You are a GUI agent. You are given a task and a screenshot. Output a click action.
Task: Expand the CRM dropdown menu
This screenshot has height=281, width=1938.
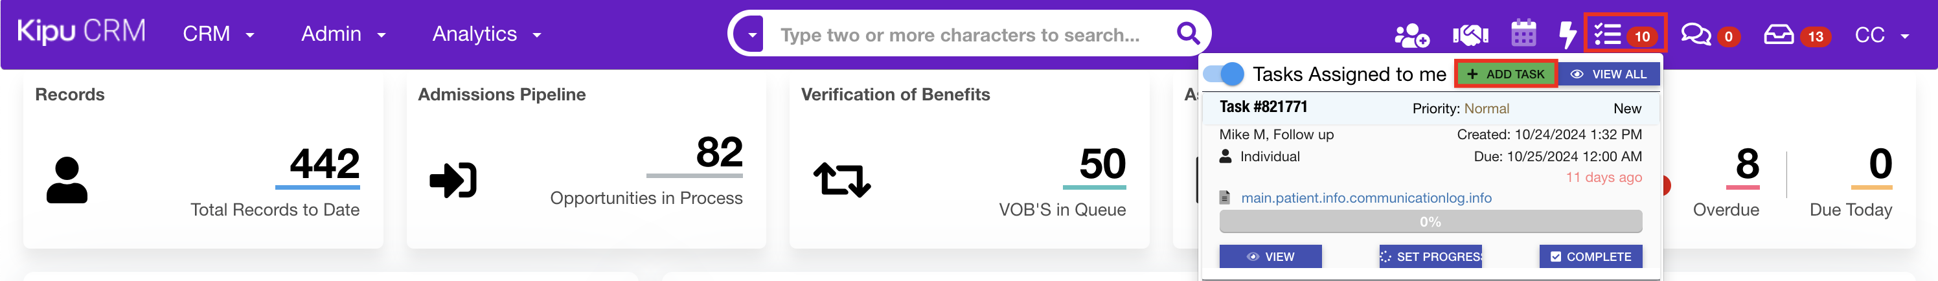(x=219, y=34)
